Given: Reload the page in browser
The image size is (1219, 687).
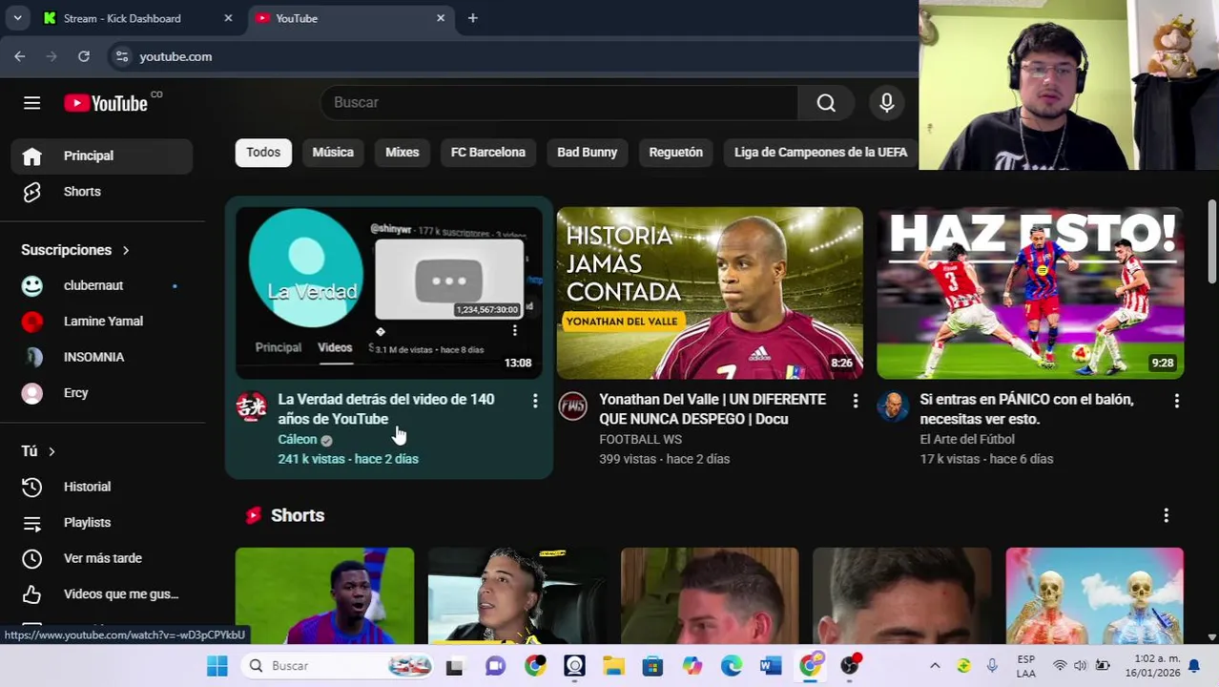Looking at the screenshot, I should [84, 56].
